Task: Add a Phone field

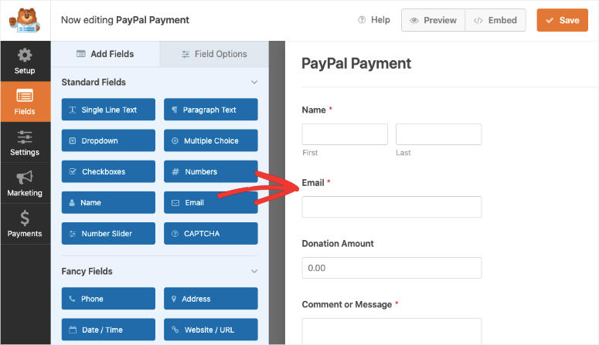Action: click(x=108, y=299)
